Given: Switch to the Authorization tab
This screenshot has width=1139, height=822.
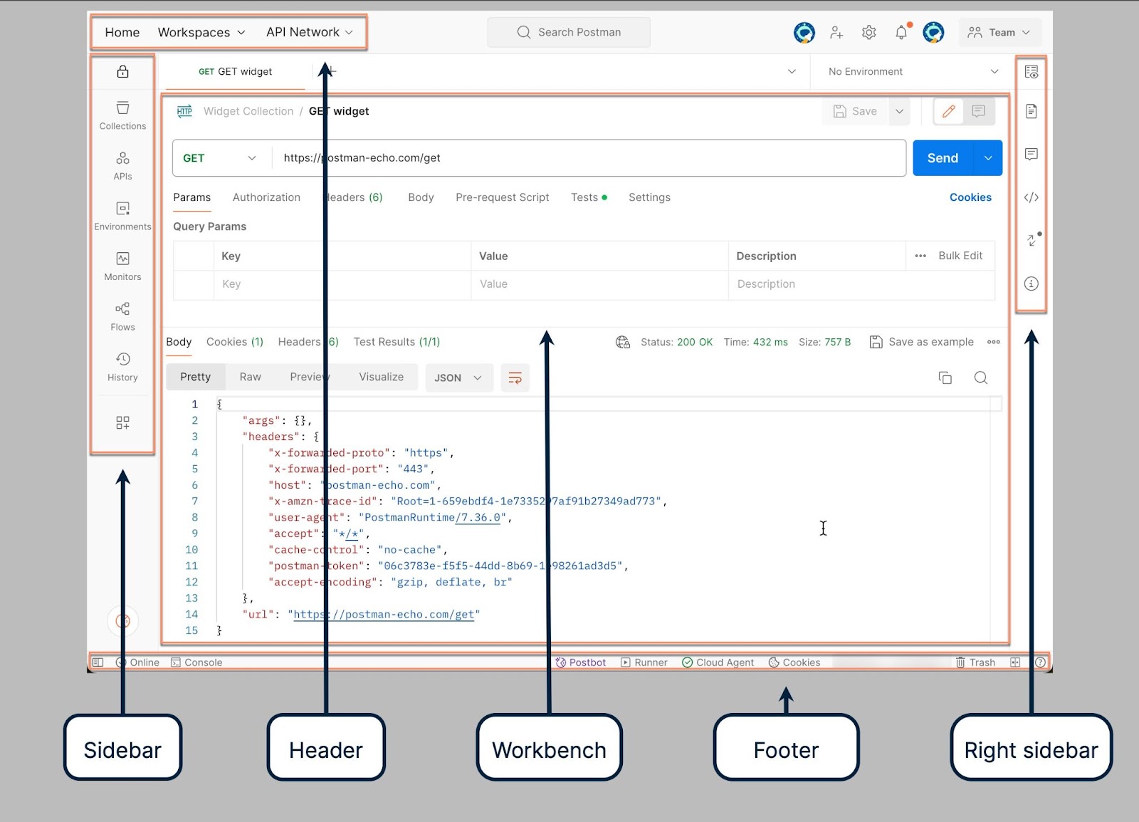Looking at the screenshot, I should tap(266, 197).
